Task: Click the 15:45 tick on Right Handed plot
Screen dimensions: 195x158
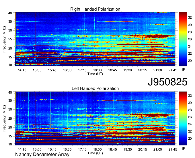Action: (x=52, y=70)
